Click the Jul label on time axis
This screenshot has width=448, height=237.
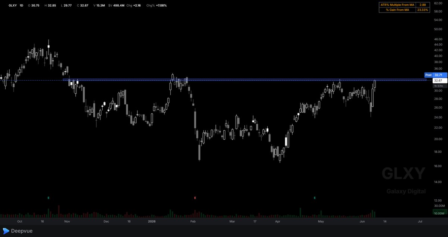[420, 221]
